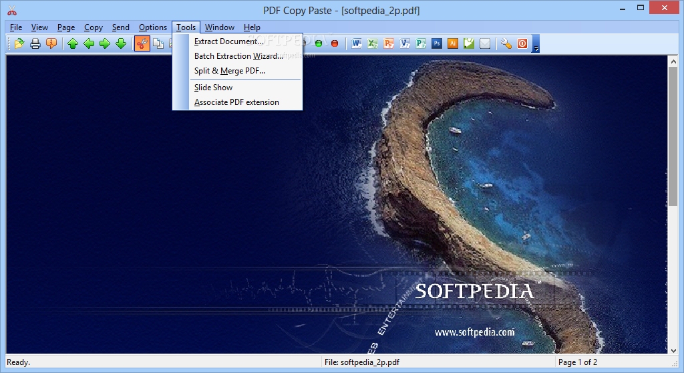Click the 'Ready.' status bar text
The image size is (684, 373).
(18, 362)
